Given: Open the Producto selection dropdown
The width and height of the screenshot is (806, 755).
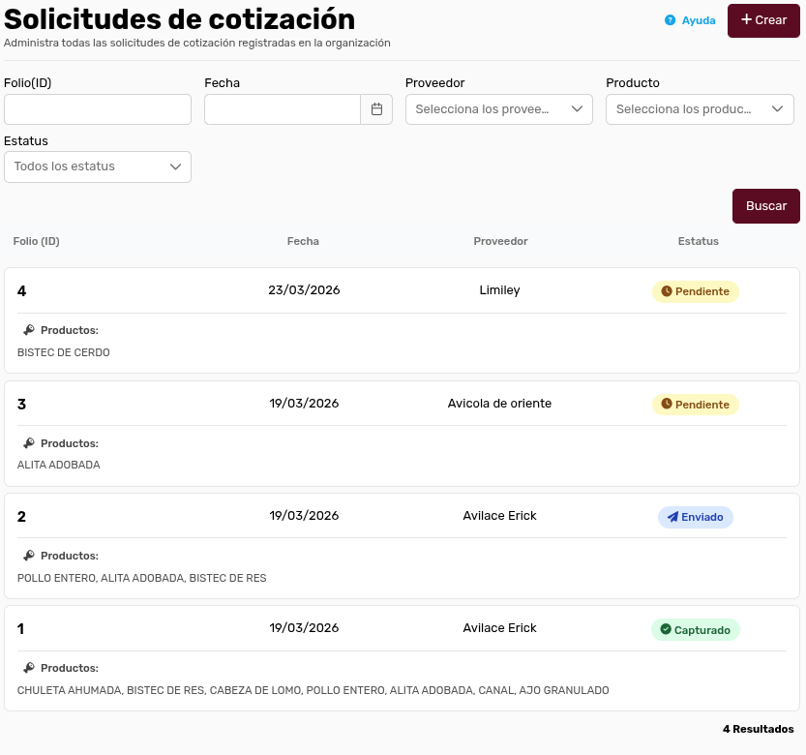Looking at the screenshot, I should click(x=699, y=109).
